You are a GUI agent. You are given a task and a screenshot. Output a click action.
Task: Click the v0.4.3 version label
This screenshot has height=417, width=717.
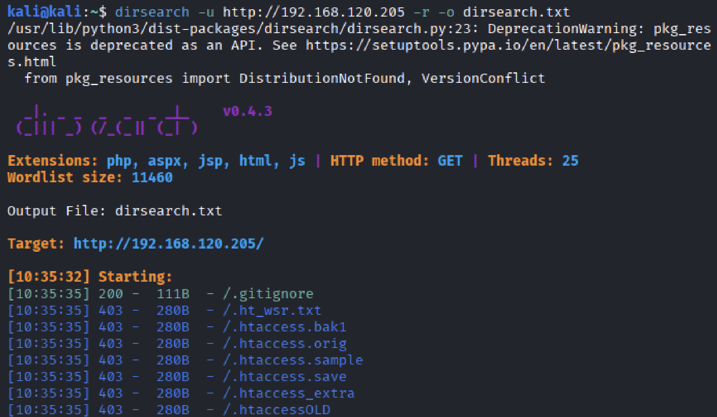[247, 111]
